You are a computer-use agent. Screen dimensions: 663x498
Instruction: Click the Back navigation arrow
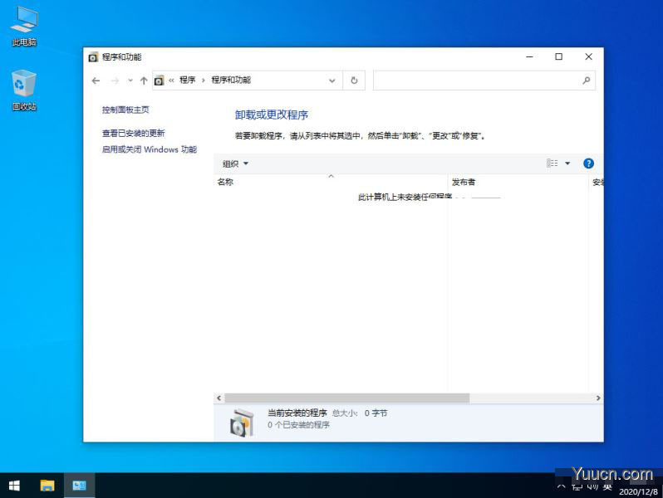pyautogui.click(x=96, y=81)
